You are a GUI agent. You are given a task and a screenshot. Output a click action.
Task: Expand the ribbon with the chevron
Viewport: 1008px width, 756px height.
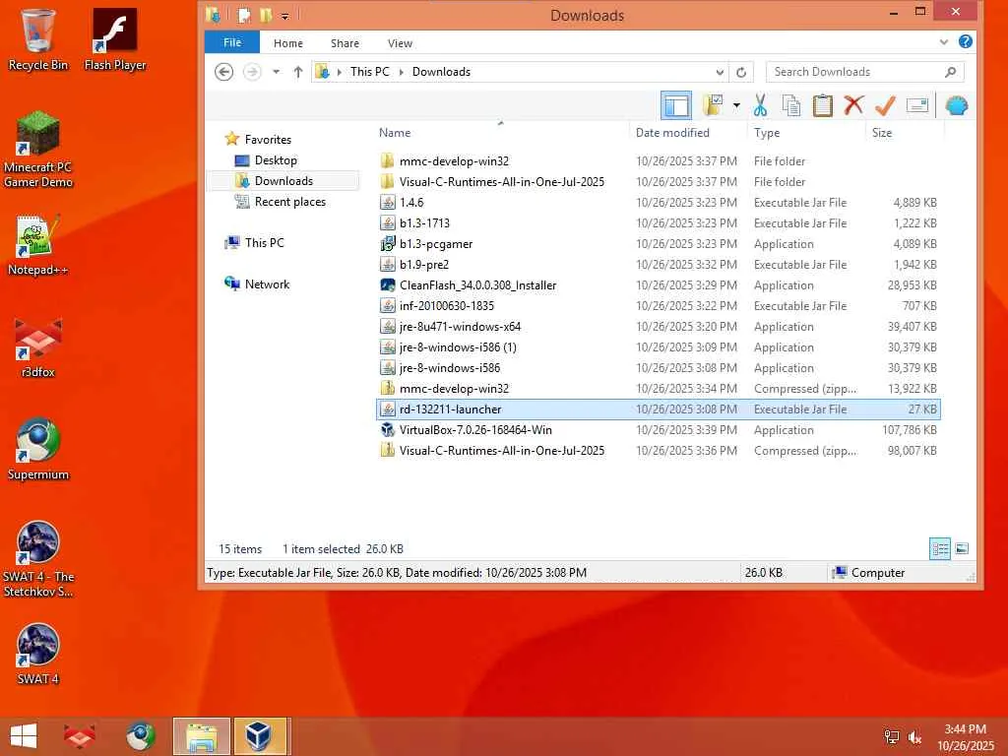944,41
